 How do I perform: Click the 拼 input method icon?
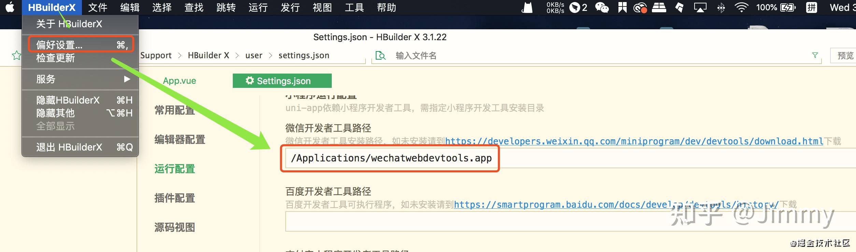point(812,7)
